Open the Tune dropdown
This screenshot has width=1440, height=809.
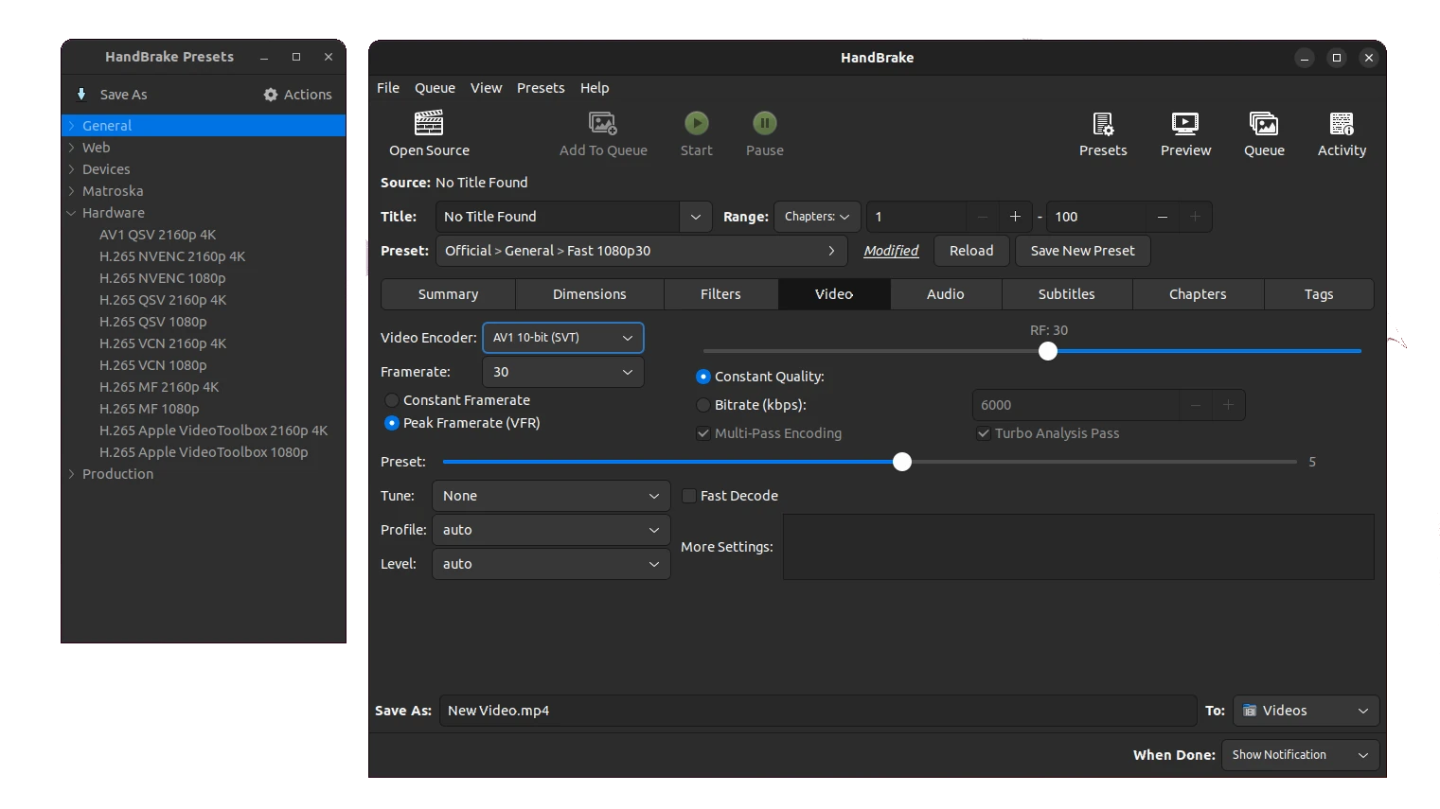pos(551,496)
